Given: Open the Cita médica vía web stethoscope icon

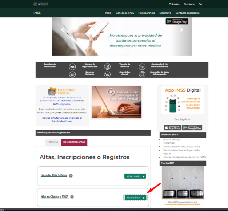Looking at the screenshot, I should click(x=107, y=74).
